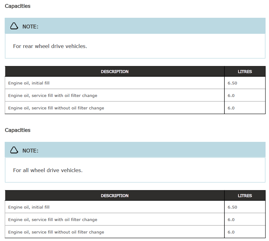Image resolution: width=269 pixels, height=241 pixels.
Task: Click LITRES header in rear wheel drive table
Action: pyautogui.click(x=245, y=72)
